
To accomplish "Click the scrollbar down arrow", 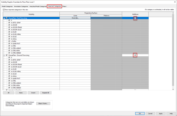I will 173,89.
